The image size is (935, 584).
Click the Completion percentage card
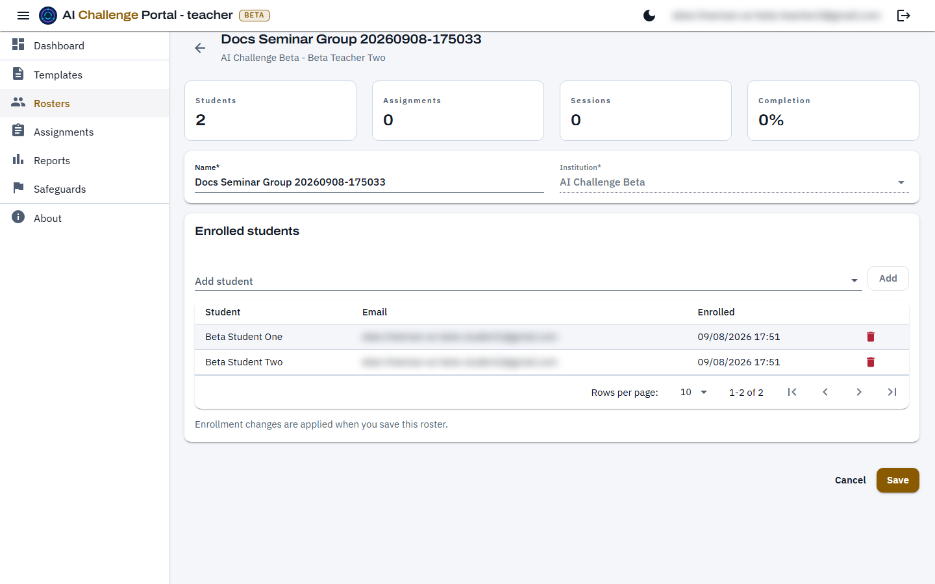point(833,110)
